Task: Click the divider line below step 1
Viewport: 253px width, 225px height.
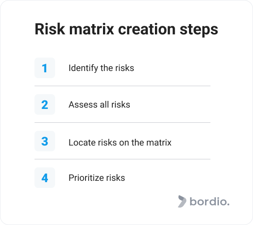Action: (122, 86)
